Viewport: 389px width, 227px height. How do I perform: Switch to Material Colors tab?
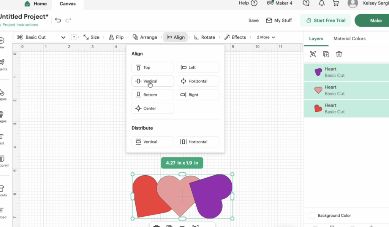(349, 39)
